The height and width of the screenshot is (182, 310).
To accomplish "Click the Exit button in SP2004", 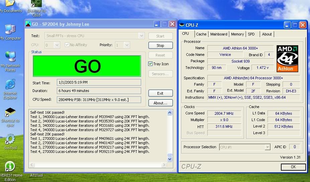I will pyautogui.click(x=160, y=93).
